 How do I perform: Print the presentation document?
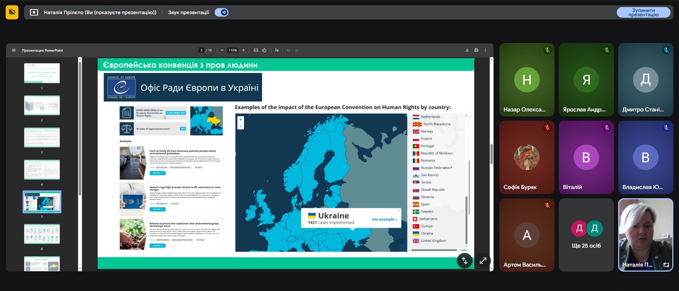coord(476,50)
